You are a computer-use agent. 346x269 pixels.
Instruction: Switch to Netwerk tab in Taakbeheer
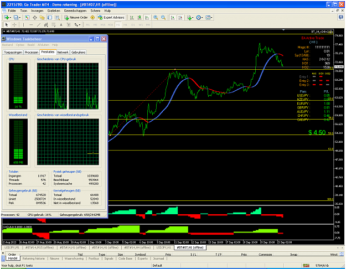click(63, 52)
